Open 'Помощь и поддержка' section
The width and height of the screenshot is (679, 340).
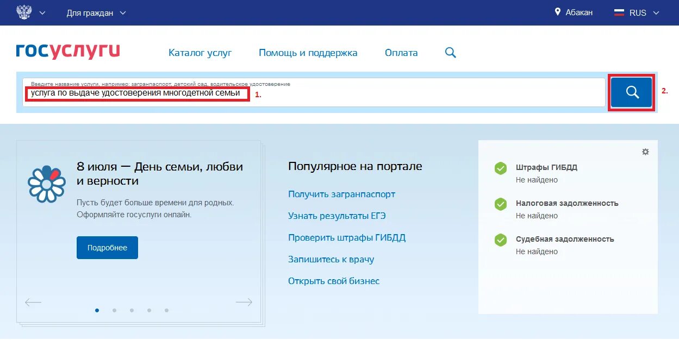click(308, 53)
